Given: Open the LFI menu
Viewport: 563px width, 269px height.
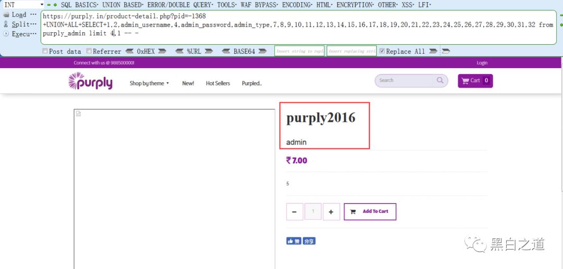Looking at the screenshot, I should tap(424, 5).
